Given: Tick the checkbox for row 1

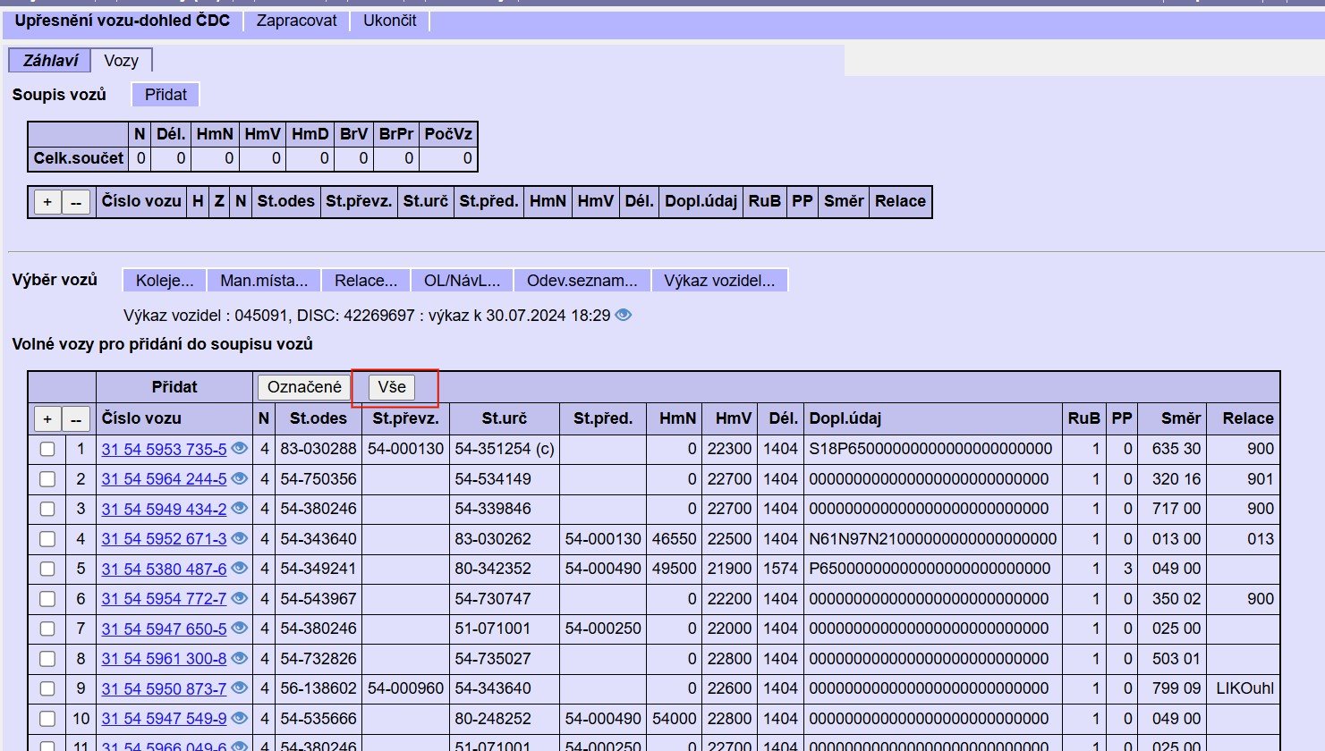Looking at the screenshot, I should coord(47,450).
